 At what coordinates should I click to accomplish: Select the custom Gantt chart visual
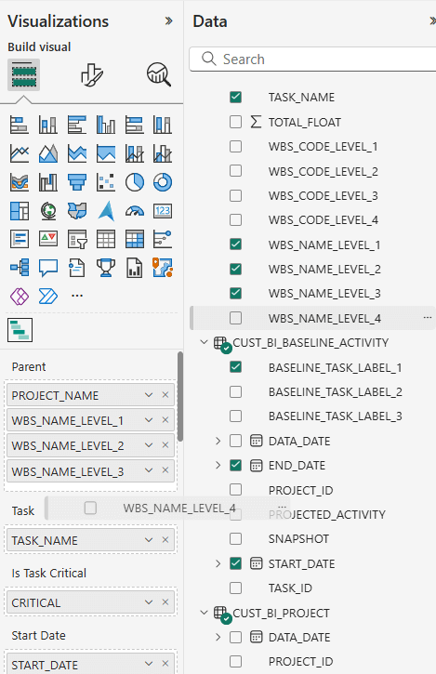(20, 330)
